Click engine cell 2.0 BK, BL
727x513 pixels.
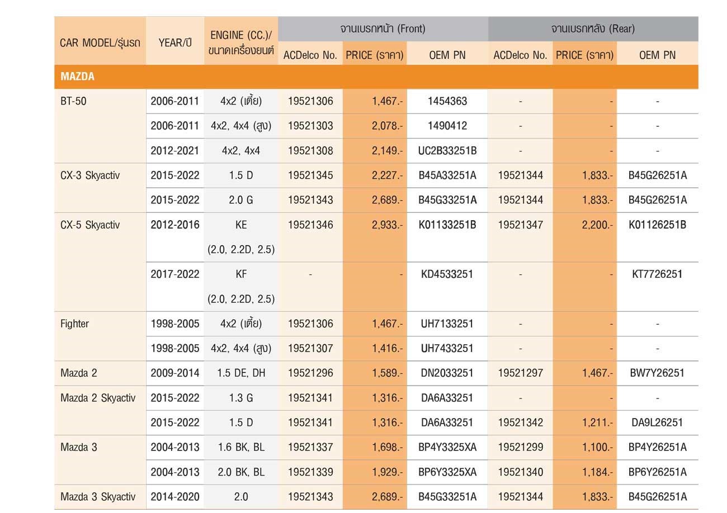pyautogui.click(x=241, y=472)
